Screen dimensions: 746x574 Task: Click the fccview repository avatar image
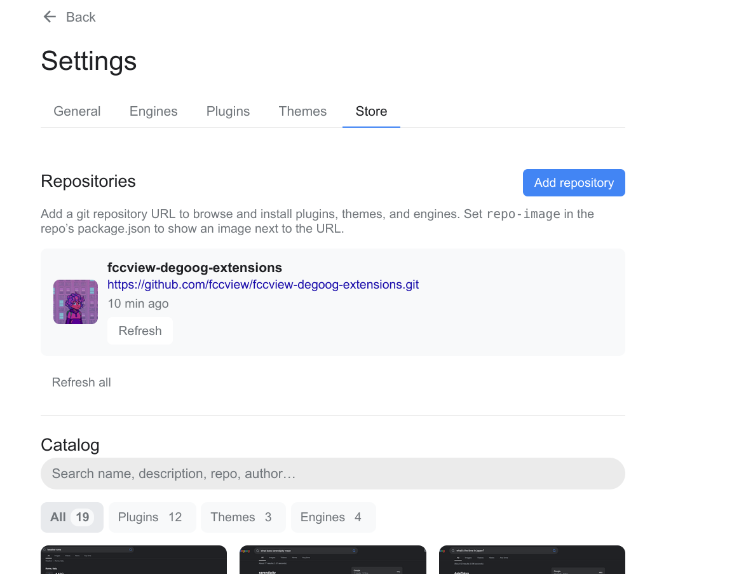pyautogui.click(x=76, y=302)
